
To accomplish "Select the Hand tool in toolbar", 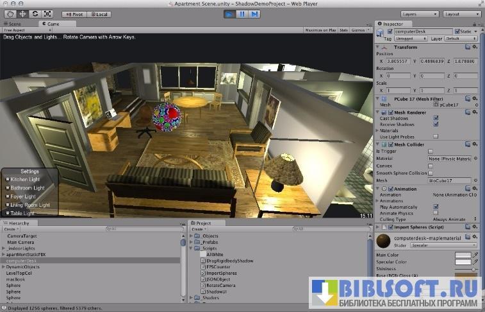I will [10, 13].
